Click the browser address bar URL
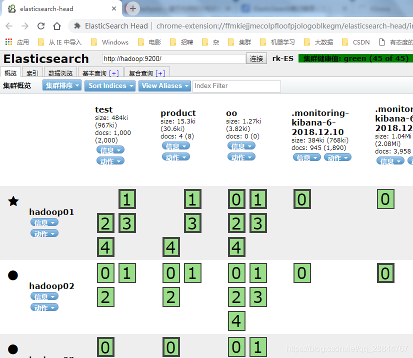413x358 pixels. pos(284,26)
